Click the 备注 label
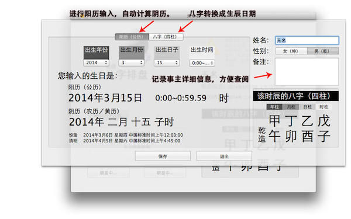Viewport: 351px width, 219px height. tap(261, 62)
